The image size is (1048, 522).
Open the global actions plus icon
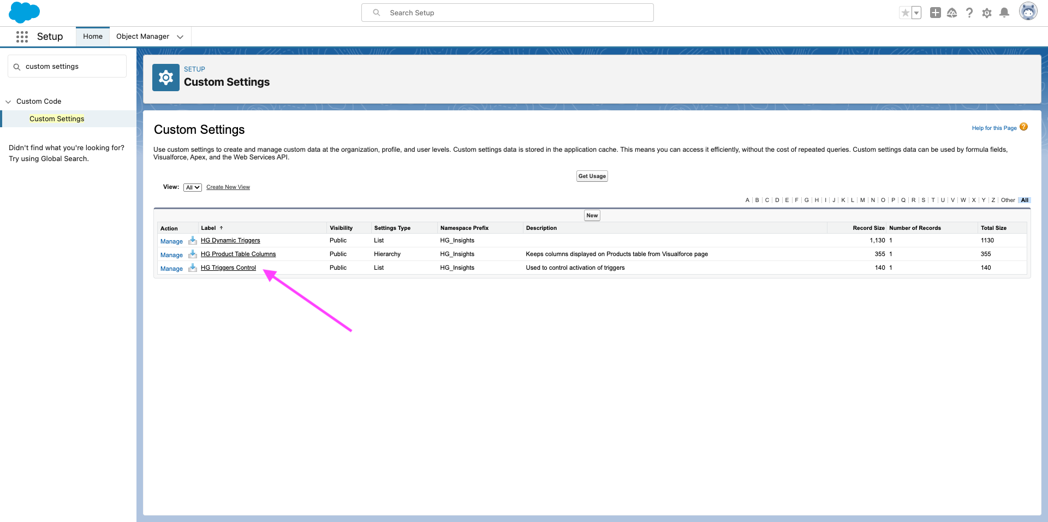935,13
